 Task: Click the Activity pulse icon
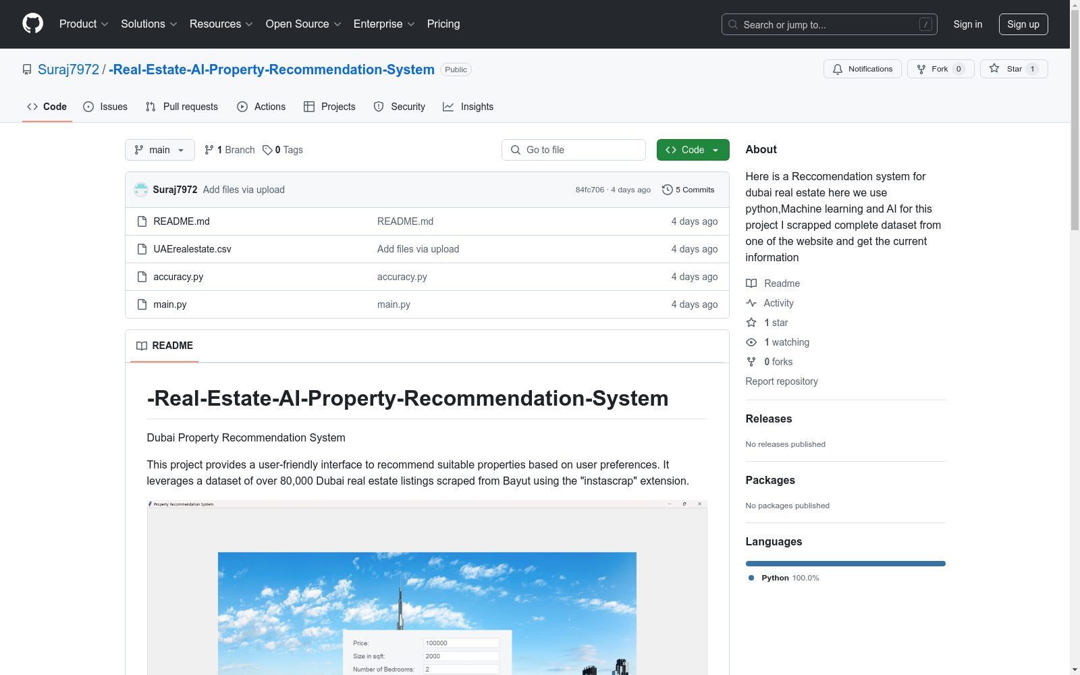[751, 303]
